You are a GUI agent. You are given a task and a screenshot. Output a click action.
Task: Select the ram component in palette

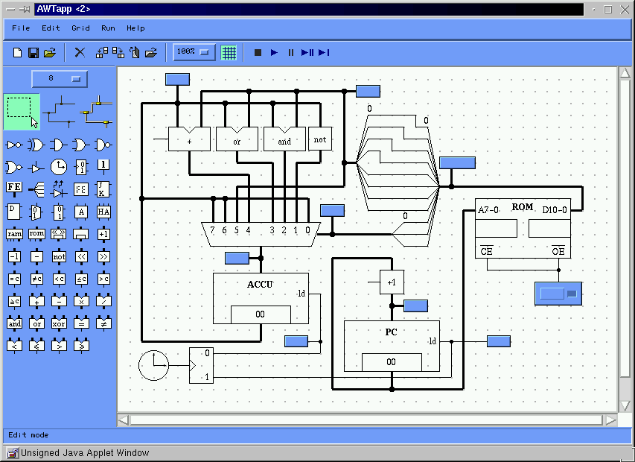[14, 234]
